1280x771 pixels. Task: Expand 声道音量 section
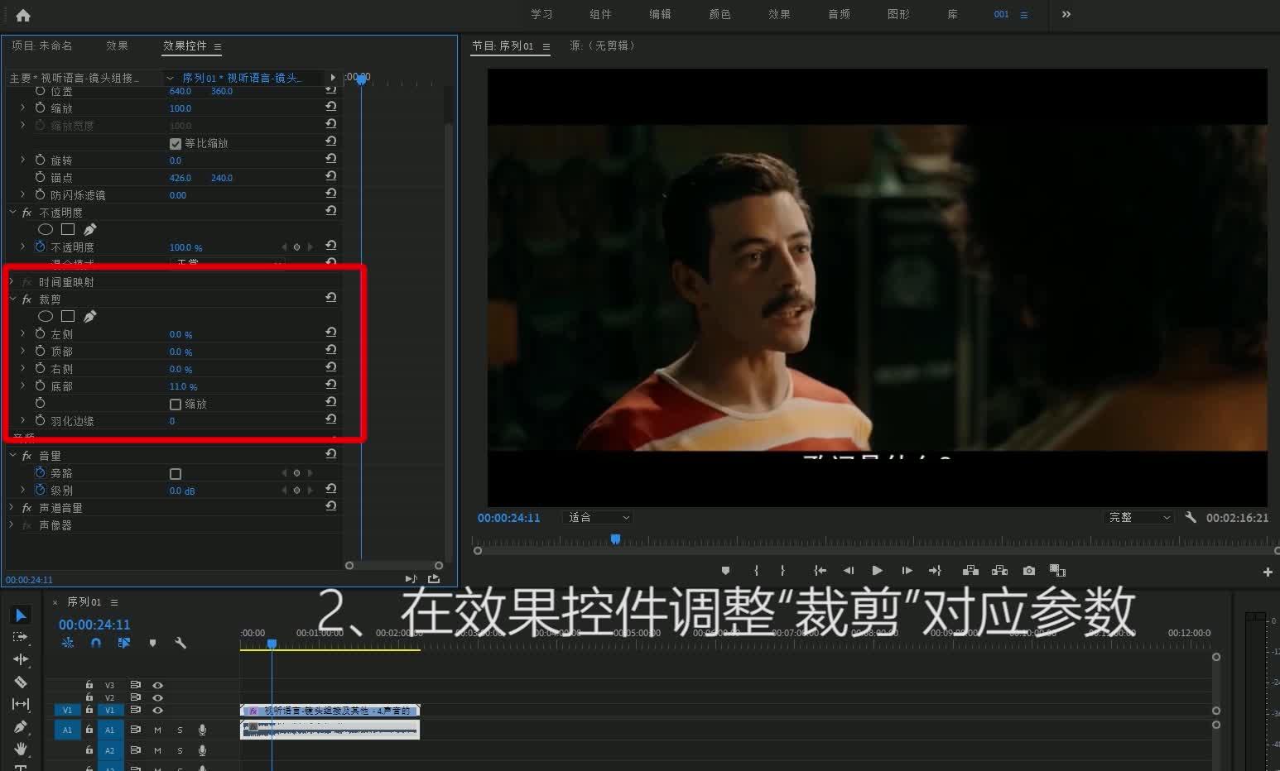tap(12, 507)
